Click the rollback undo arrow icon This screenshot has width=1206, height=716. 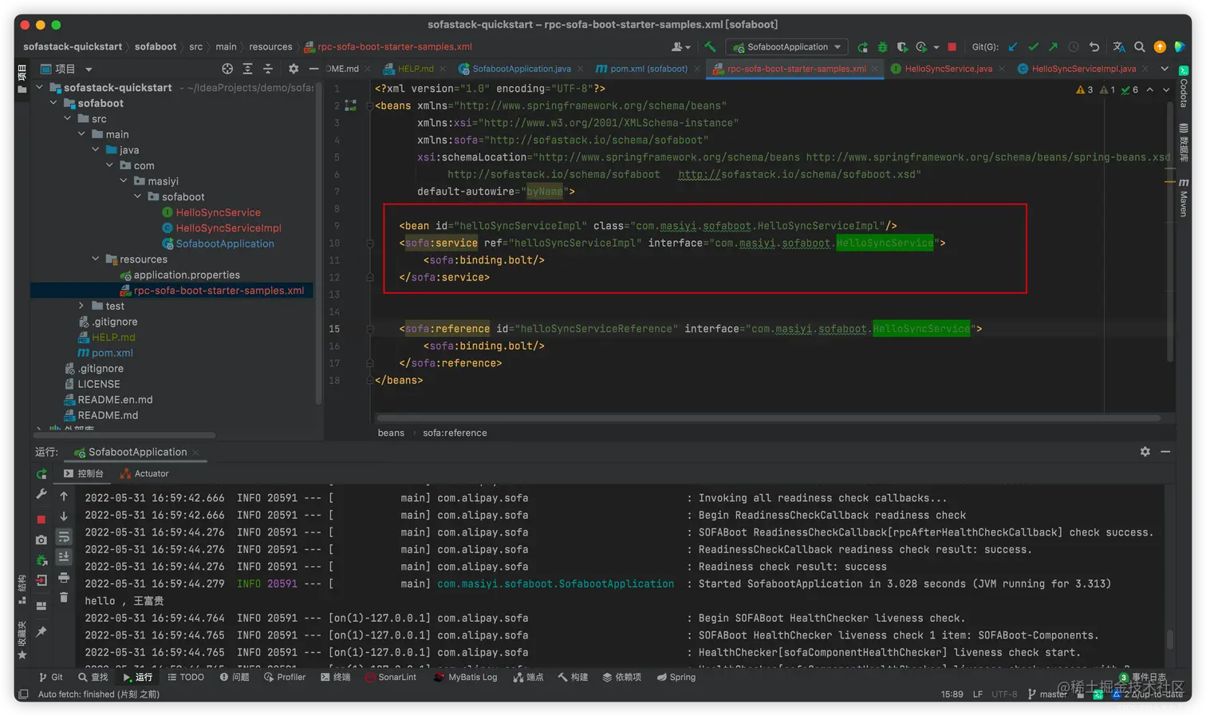pos(1094,47)
